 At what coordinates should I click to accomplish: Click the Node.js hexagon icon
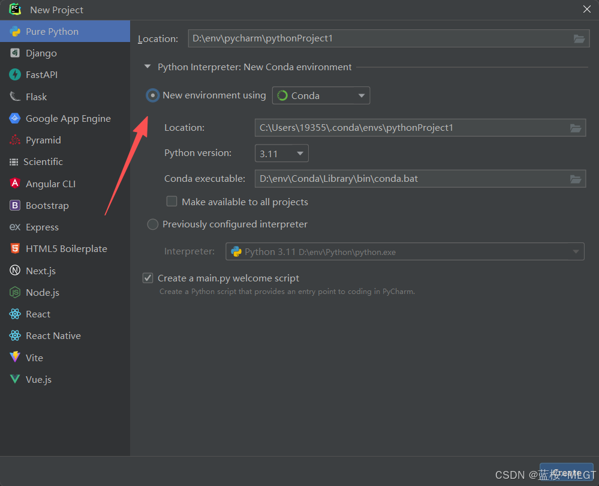[x=15, y=293]
